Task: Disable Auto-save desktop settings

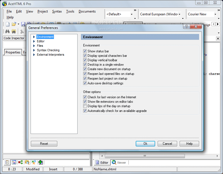Action: pyautogui.click(x=85, y=83)
